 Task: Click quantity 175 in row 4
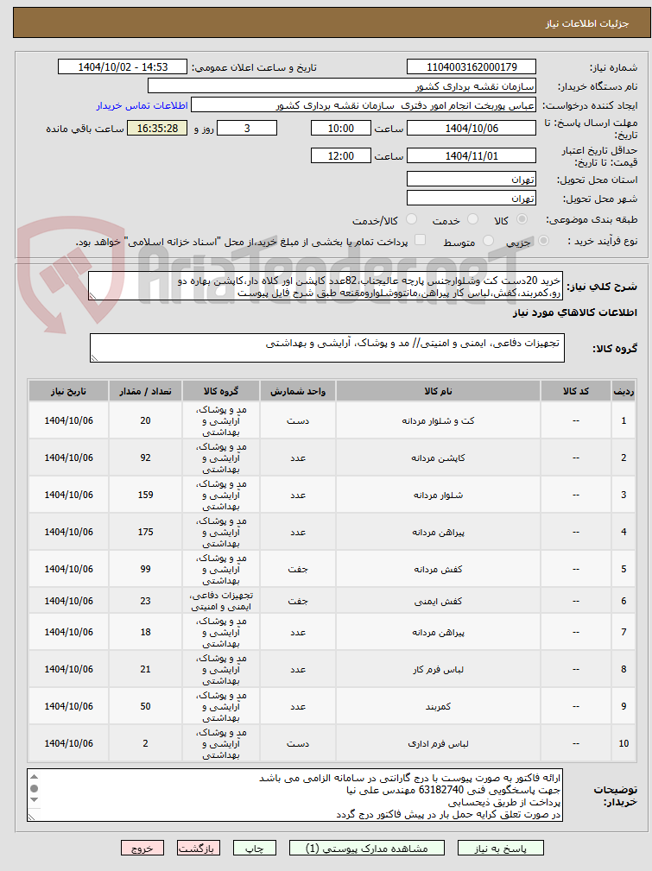coord(146,532)
